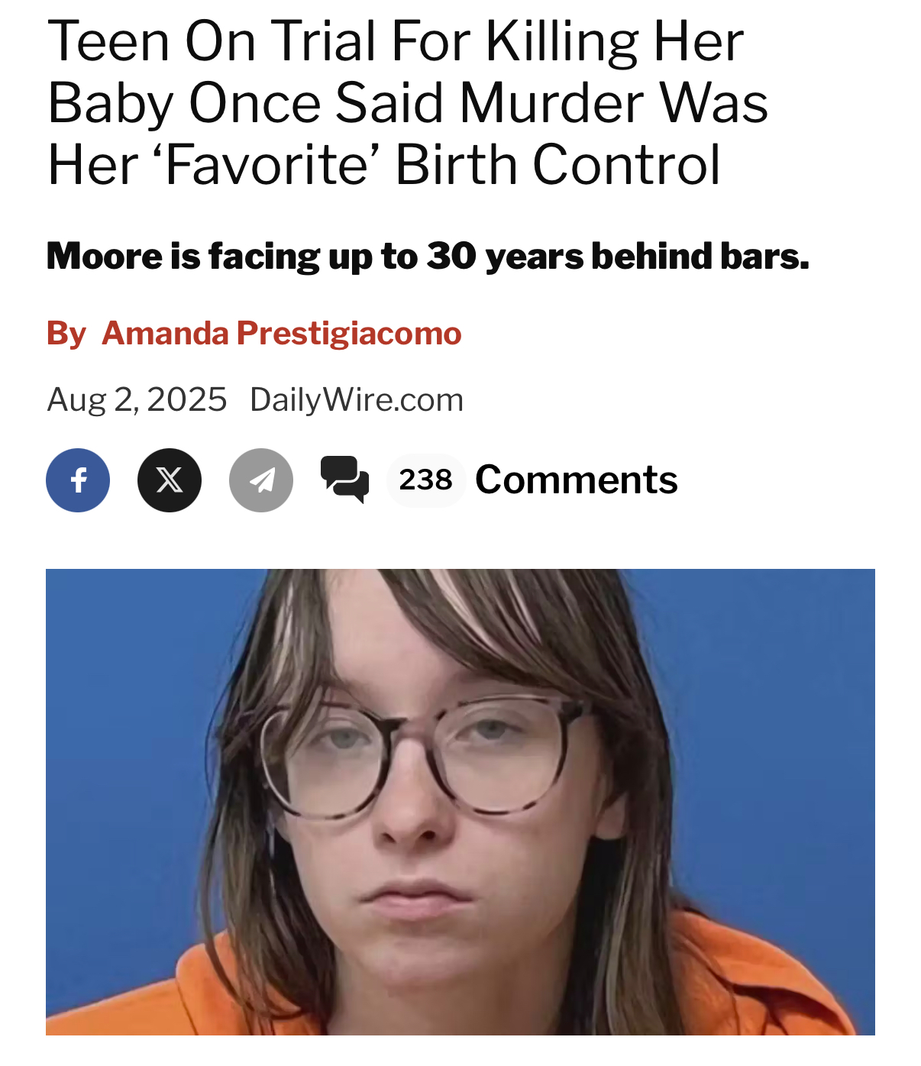The width and height of the screenshot is (921, 1066).
Task: Select the word "Moore" in the subheadline
Action: point(105,256)
